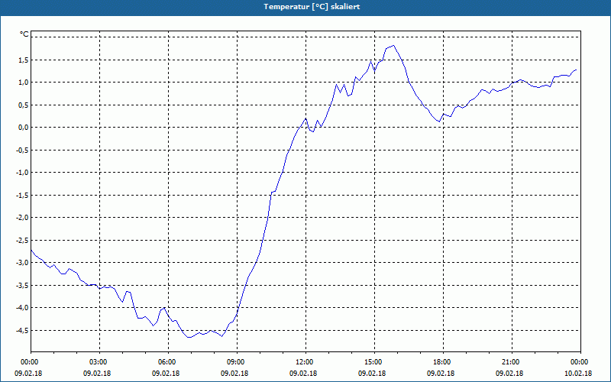This screenshot has height=382, width=611.
Task: Click the 21:00 time axis label
Action: click(x=509, y=362)
